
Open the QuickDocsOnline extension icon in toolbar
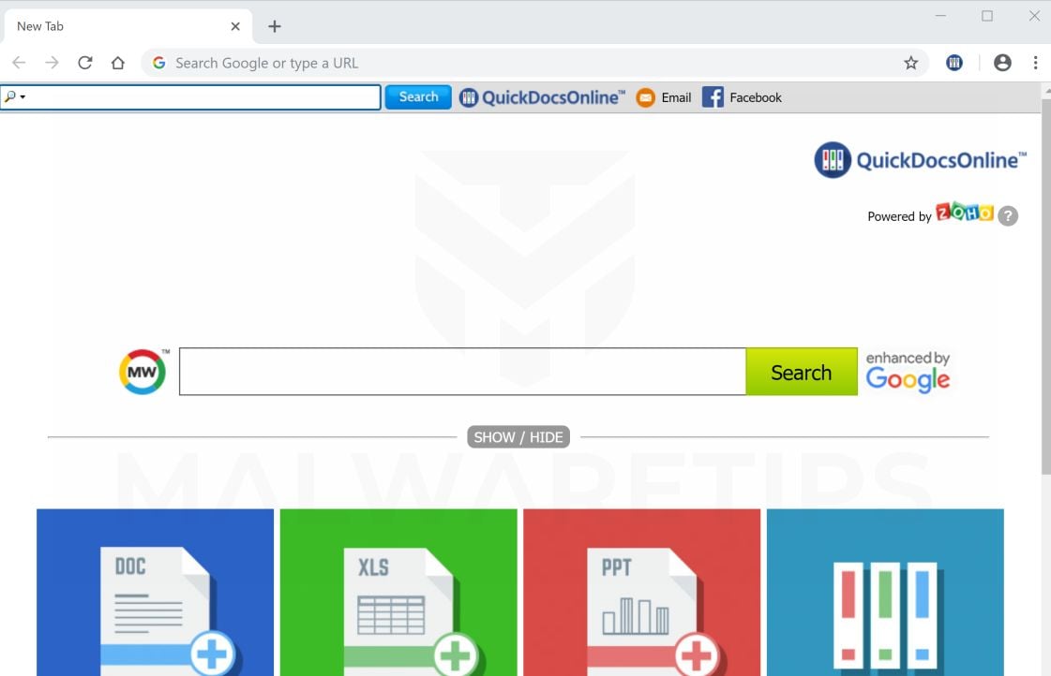pos(954,63)
